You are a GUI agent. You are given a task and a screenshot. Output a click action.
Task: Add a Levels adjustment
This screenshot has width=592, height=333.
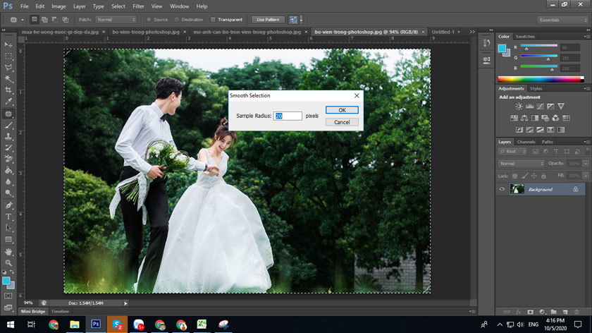[530, 107]
